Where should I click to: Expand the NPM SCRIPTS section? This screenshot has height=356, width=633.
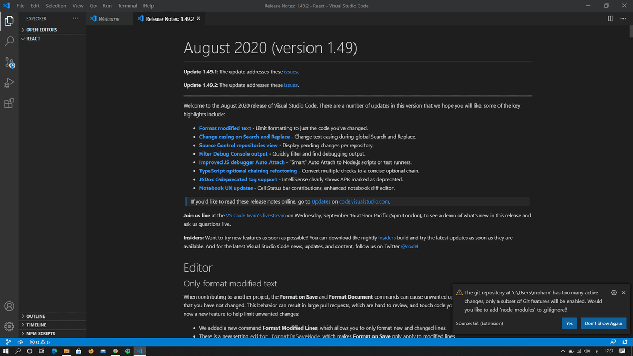pos(40,333)
